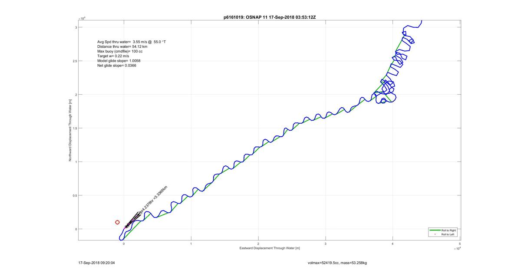This screenshot has width=521, height=270.
Task: Select the ×10^4 exponent at the x-axis end
Action: click(457, 249)
